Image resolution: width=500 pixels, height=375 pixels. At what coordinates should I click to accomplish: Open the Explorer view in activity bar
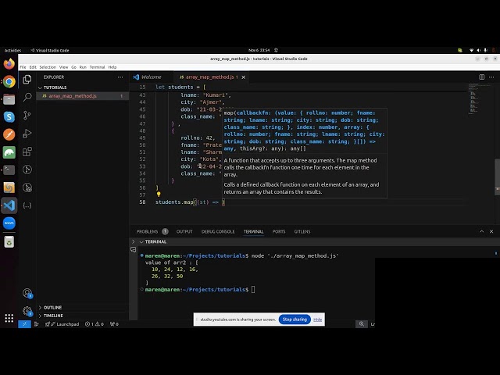click(x=27, y=79)
